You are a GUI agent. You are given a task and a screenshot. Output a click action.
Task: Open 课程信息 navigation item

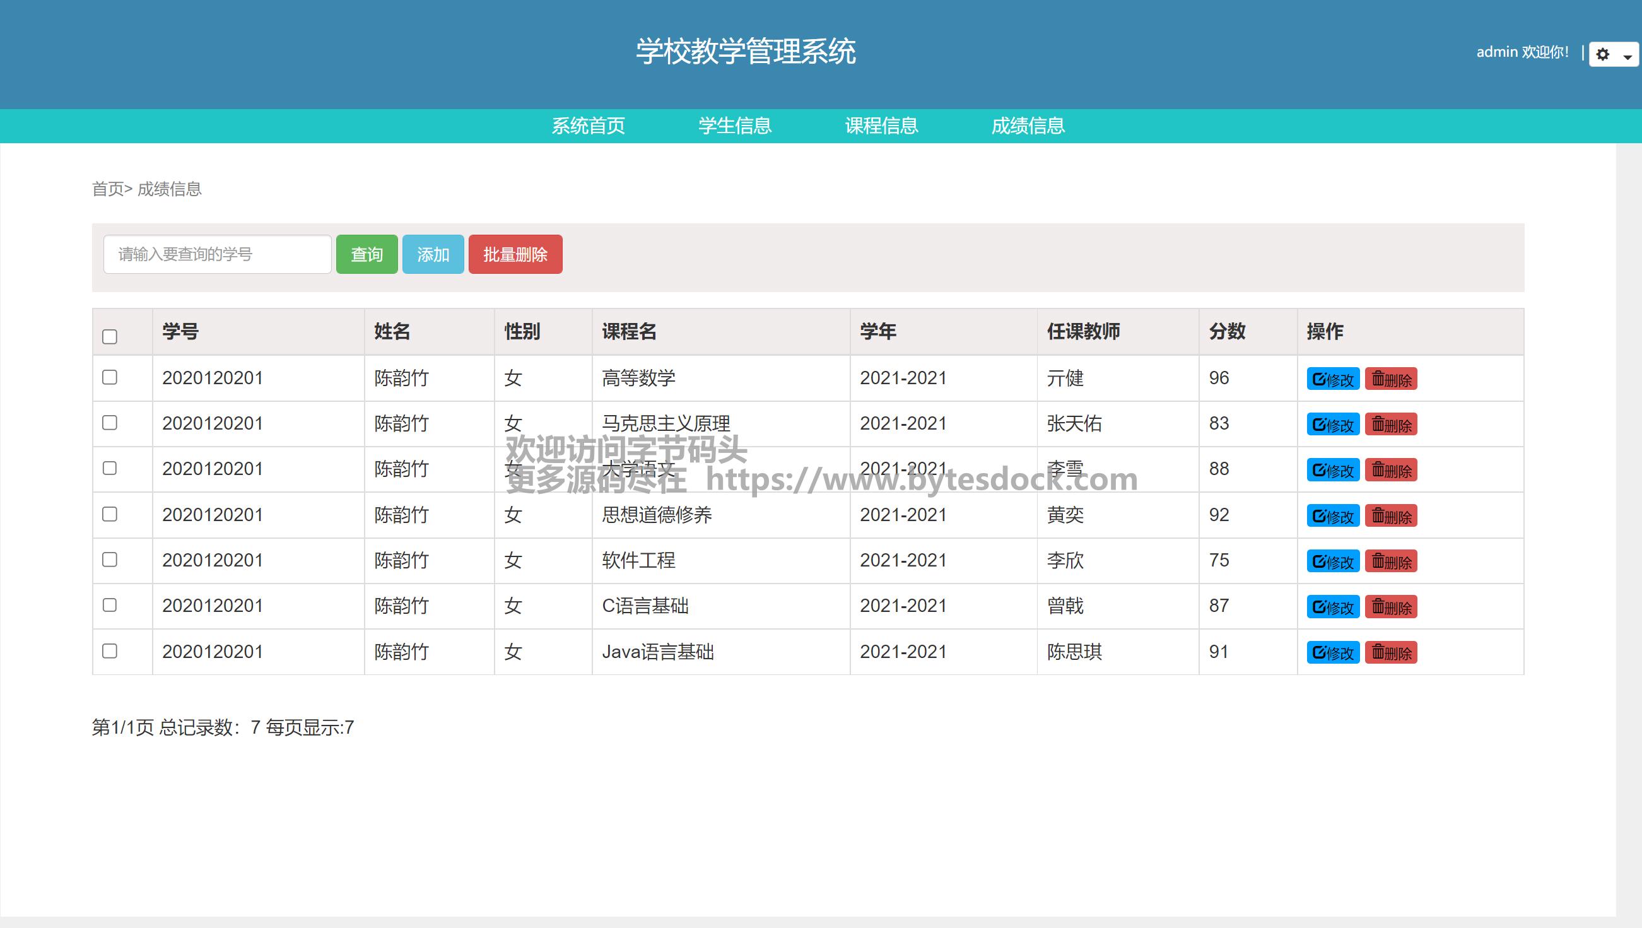[x=881, y=126]
